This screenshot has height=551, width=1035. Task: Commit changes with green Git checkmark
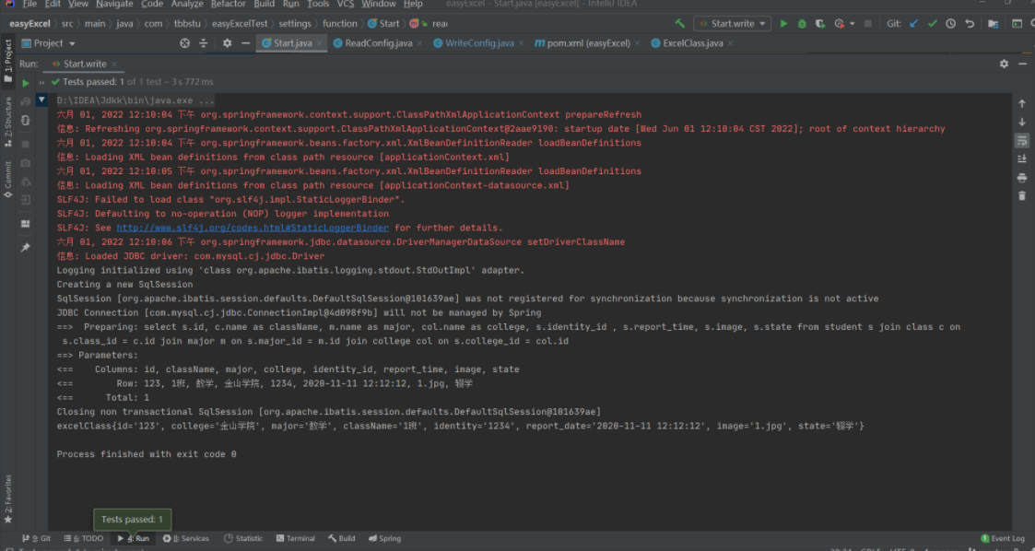click(932, 24)
